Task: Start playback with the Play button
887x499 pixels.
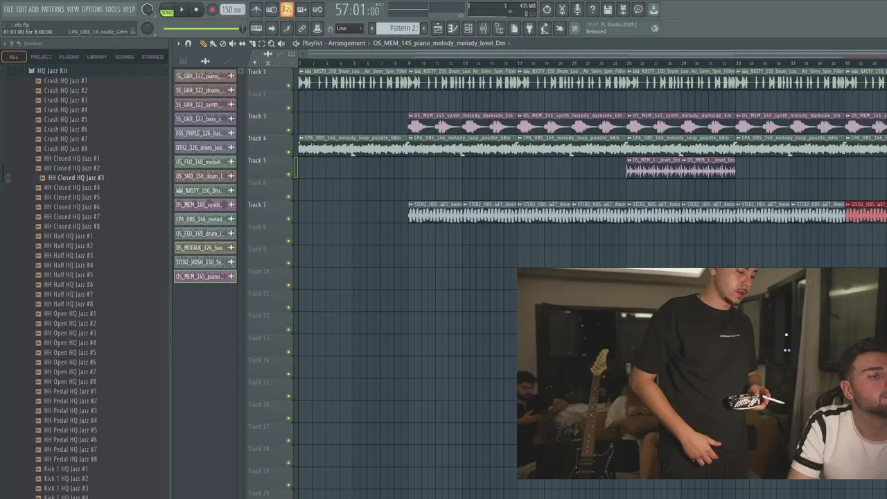Action: [182, 10]
